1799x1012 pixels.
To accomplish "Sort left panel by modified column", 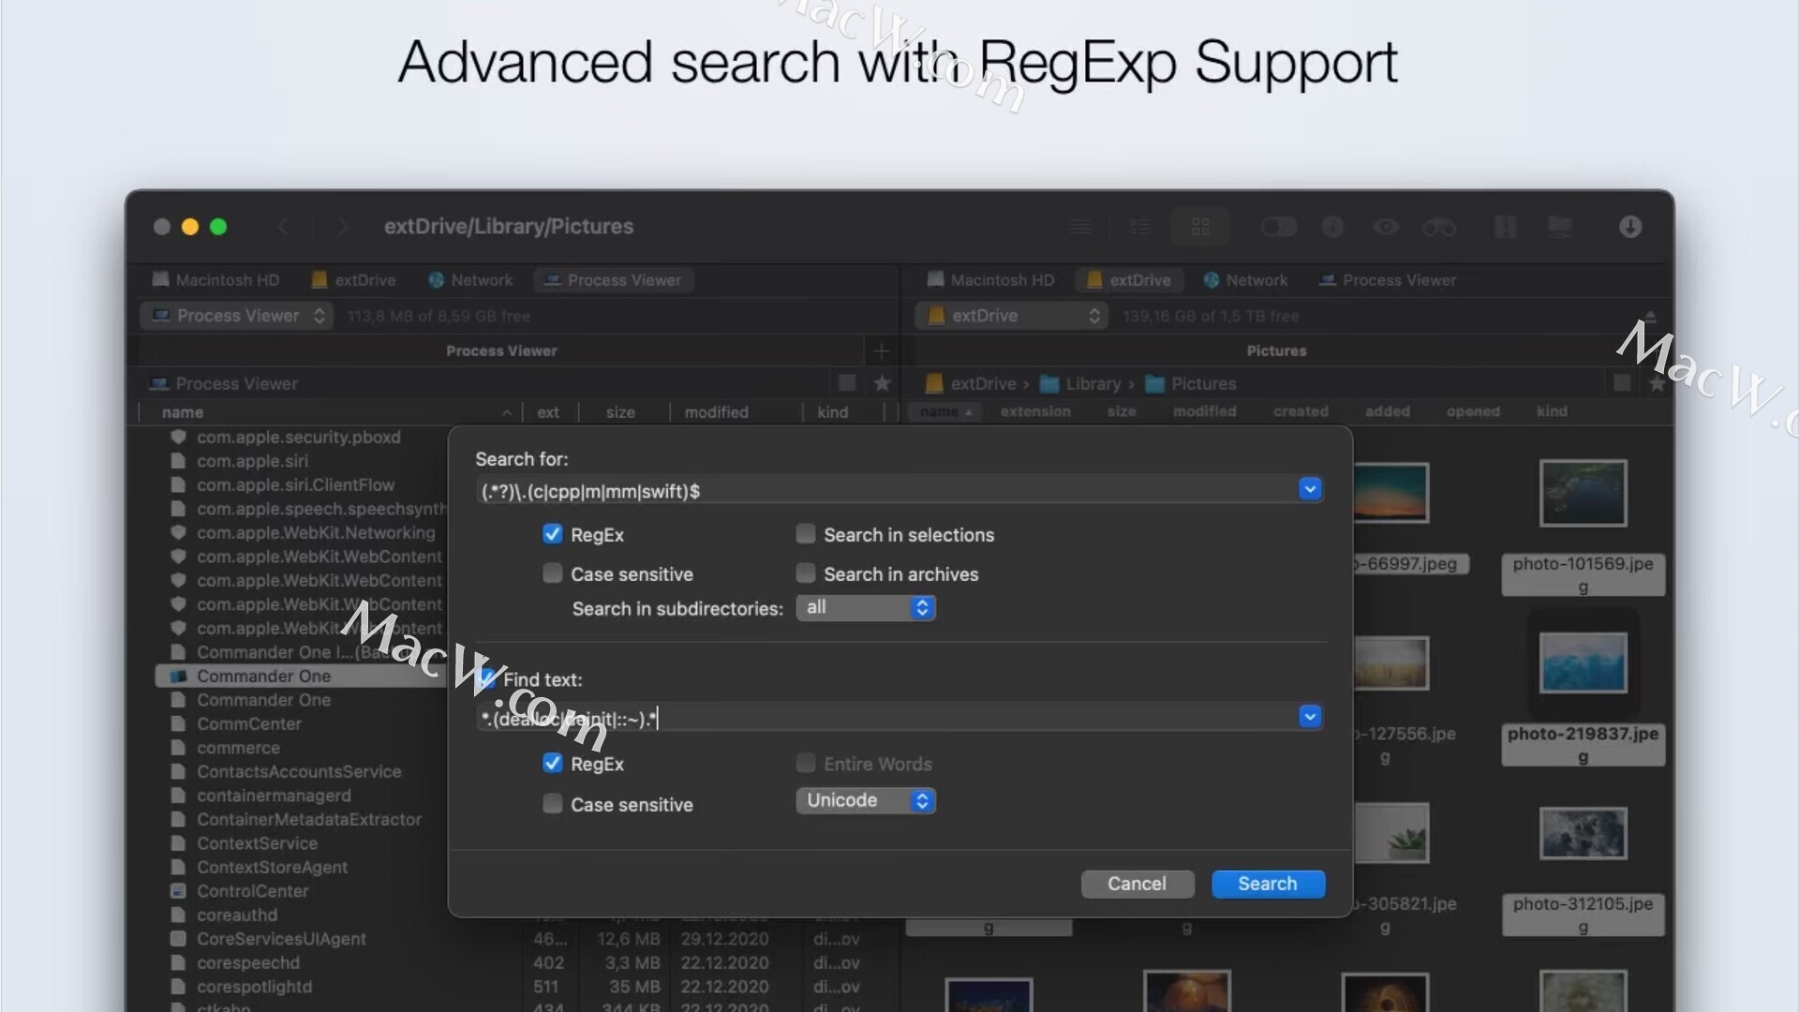I will 716,412.
